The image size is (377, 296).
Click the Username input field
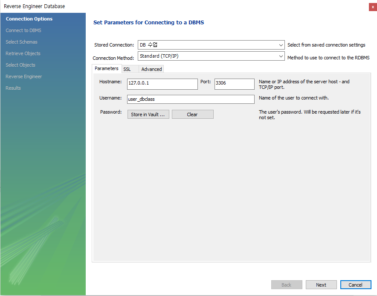[191, 99]
